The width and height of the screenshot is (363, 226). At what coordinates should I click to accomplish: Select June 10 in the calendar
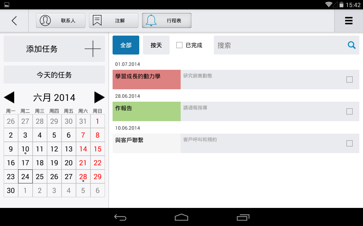(25, 149)
